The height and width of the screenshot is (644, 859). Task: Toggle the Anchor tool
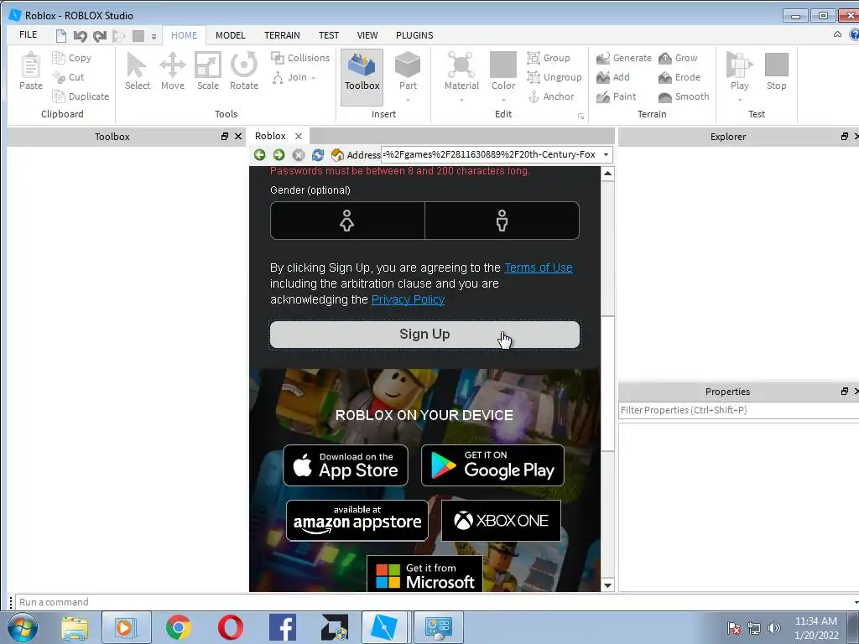click(x=550, y=96)
